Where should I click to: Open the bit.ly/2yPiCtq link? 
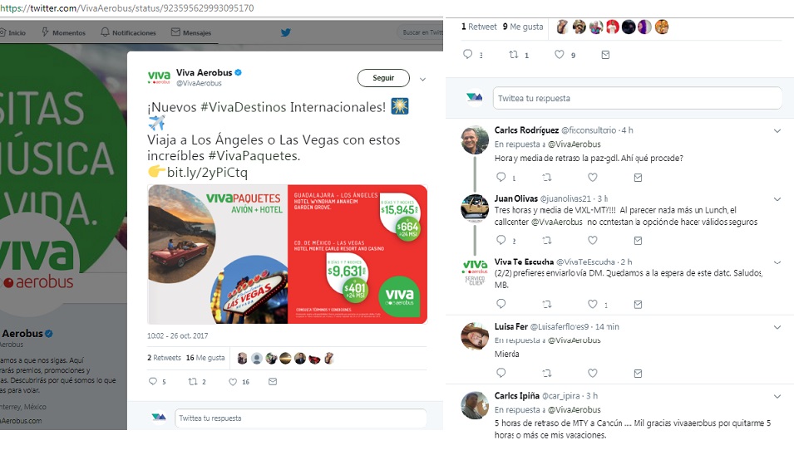207,173
